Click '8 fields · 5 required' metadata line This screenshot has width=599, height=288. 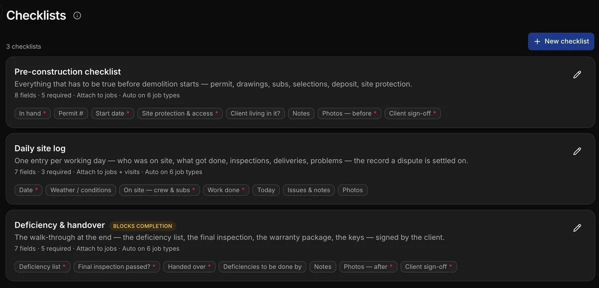(97, 95)
